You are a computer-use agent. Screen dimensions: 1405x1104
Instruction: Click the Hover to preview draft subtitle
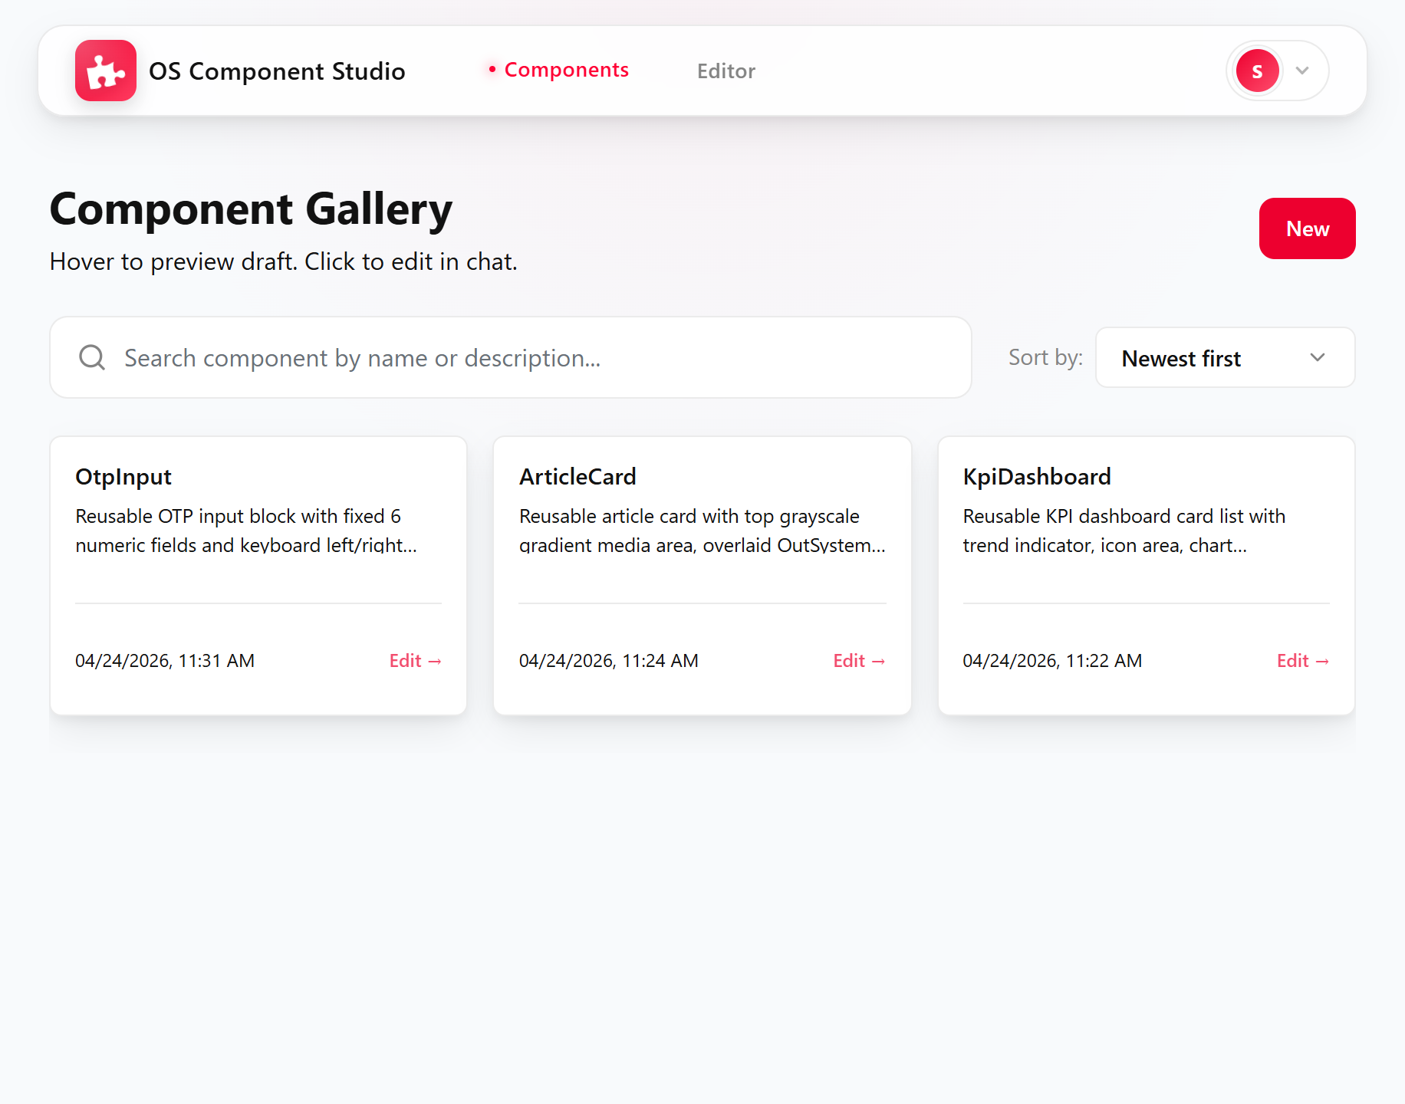tap(284, 262)
